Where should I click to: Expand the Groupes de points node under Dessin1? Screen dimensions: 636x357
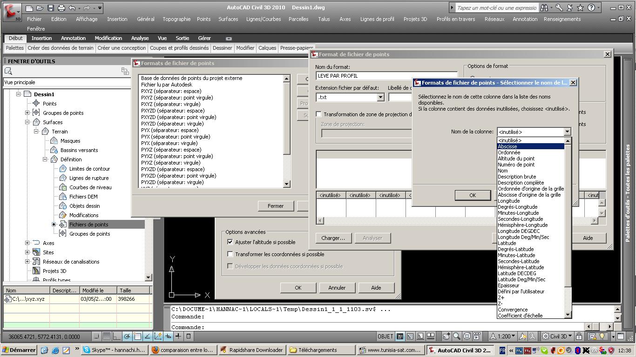pyautogui.click(x=27, y=113)
